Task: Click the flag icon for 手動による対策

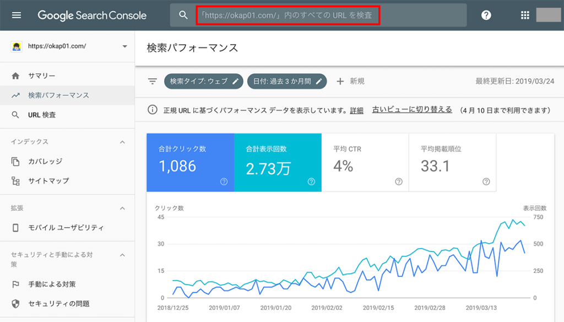Action: 15,285
